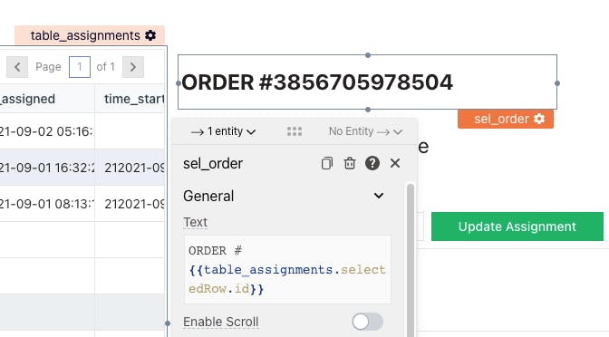Edit the Text property code field
Screen dimensions: 609x337
coord(287,269)
